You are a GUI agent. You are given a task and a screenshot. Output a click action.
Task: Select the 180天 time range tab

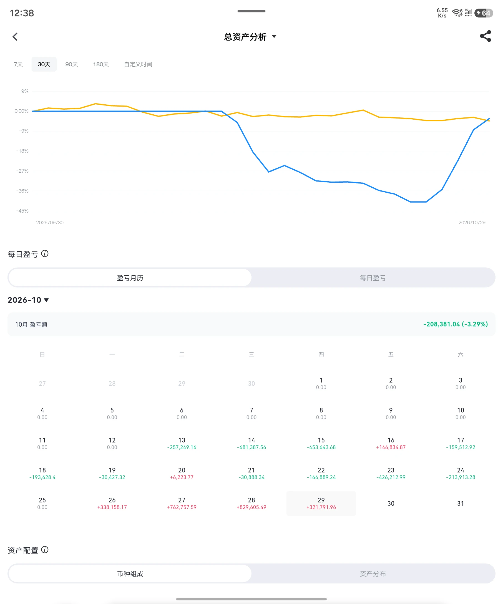click(x=101, y=64)
